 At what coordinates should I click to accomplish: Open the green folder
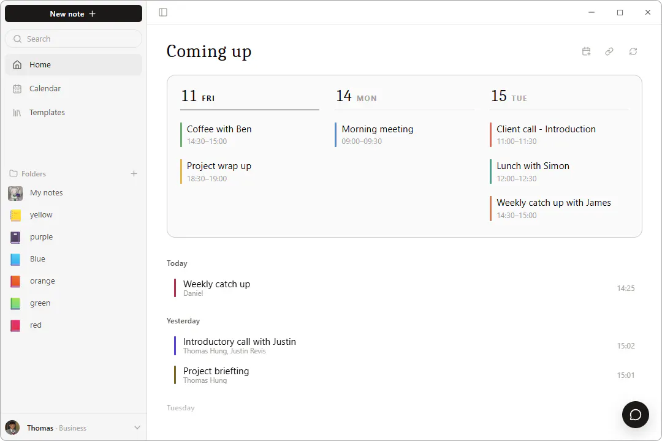point(74,303)
